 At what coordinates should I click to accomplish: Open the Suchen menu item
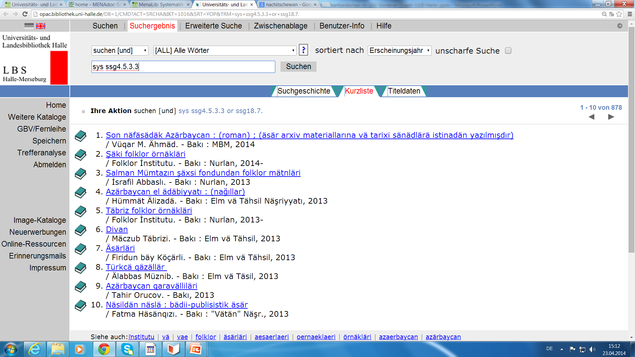(x=105, y=26)
